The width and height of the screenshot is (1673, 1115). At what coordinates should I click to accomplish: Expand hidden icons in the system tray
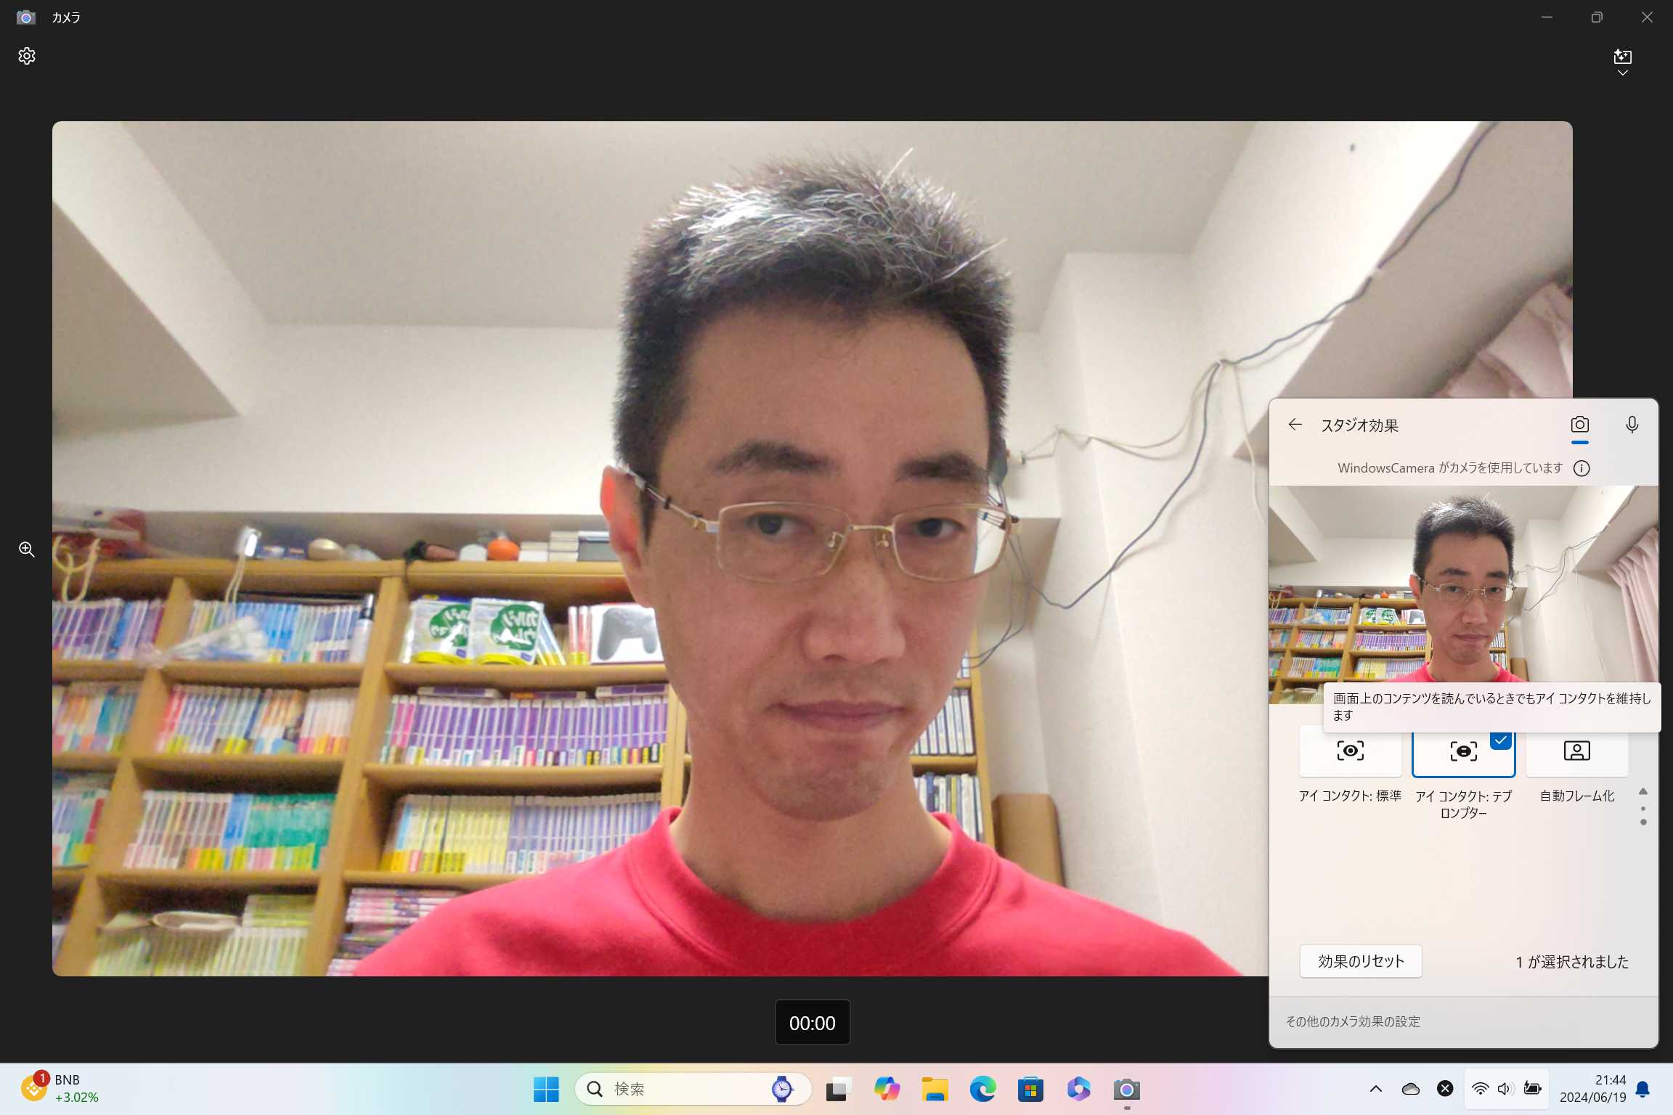point(1375,1089)
